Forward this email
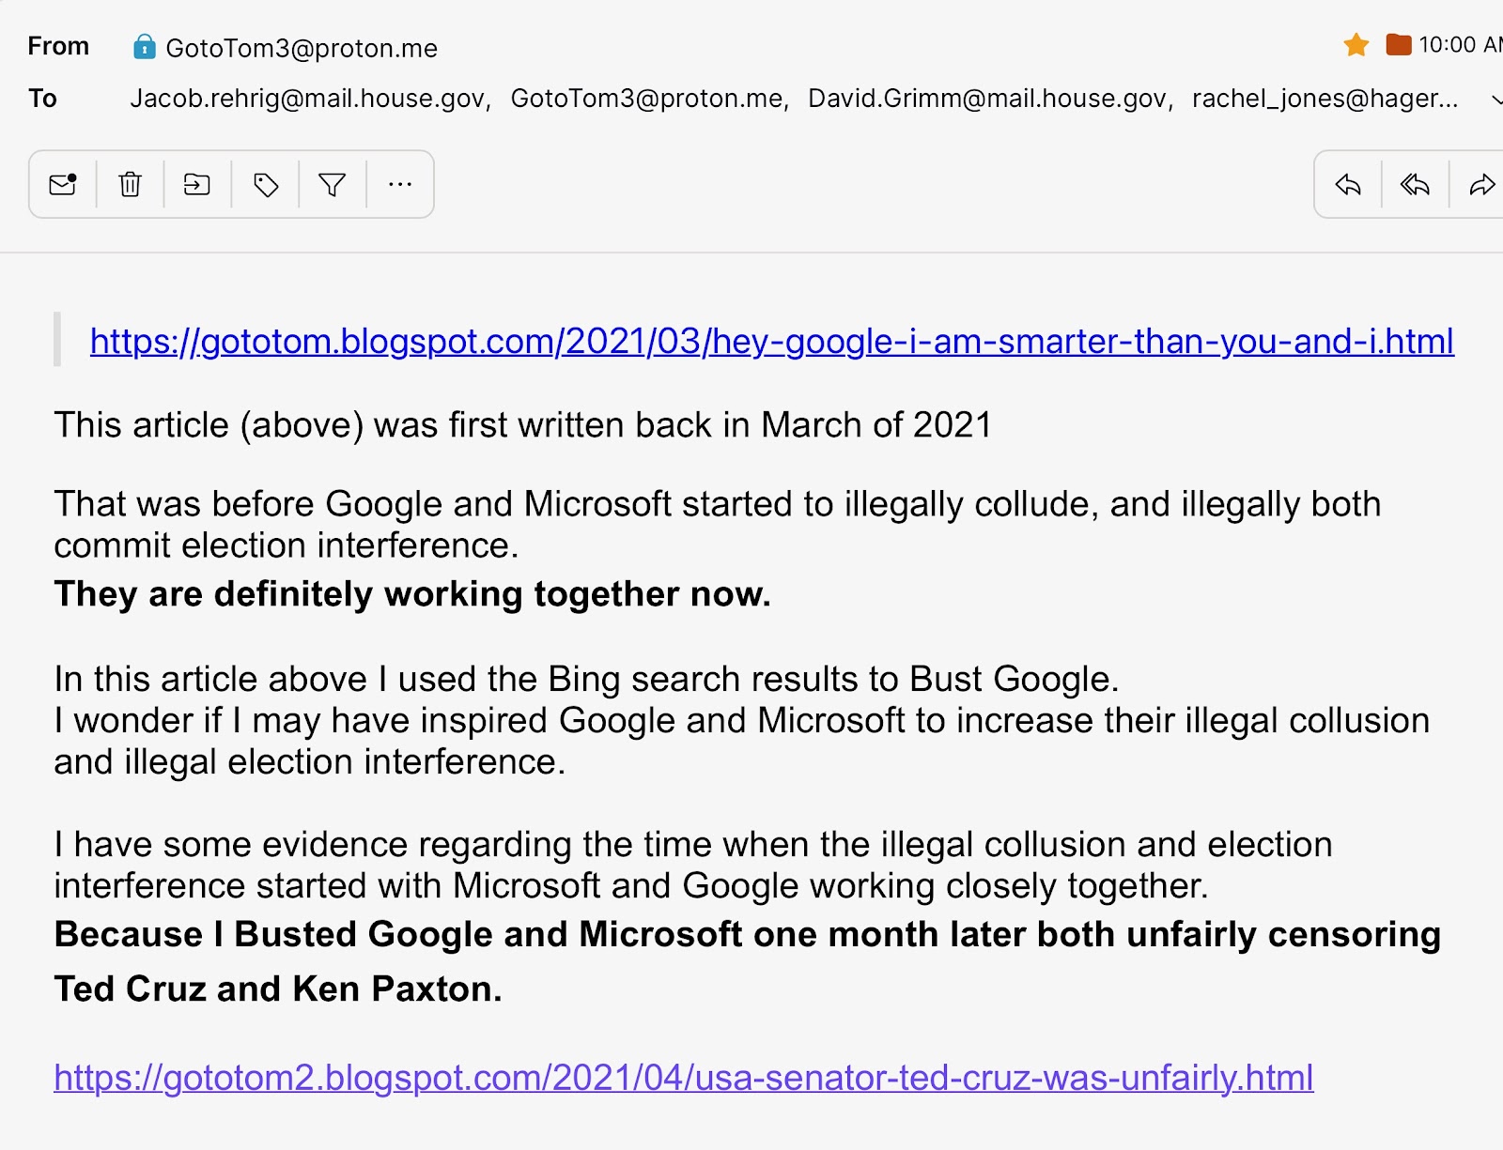The width and height of the screenshot is (1503, 1150). pyautogui.click(x=1481, y=185)
